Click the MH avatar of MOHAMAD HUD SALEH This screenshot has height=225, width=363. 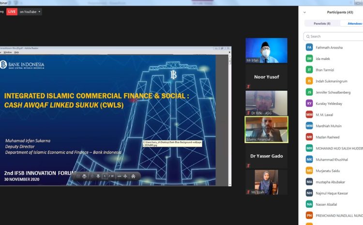(x=309, y=149)
